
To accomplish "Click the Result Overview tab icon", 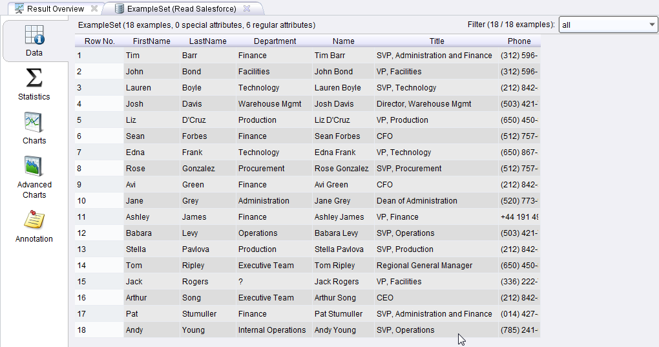I will 19,9.
